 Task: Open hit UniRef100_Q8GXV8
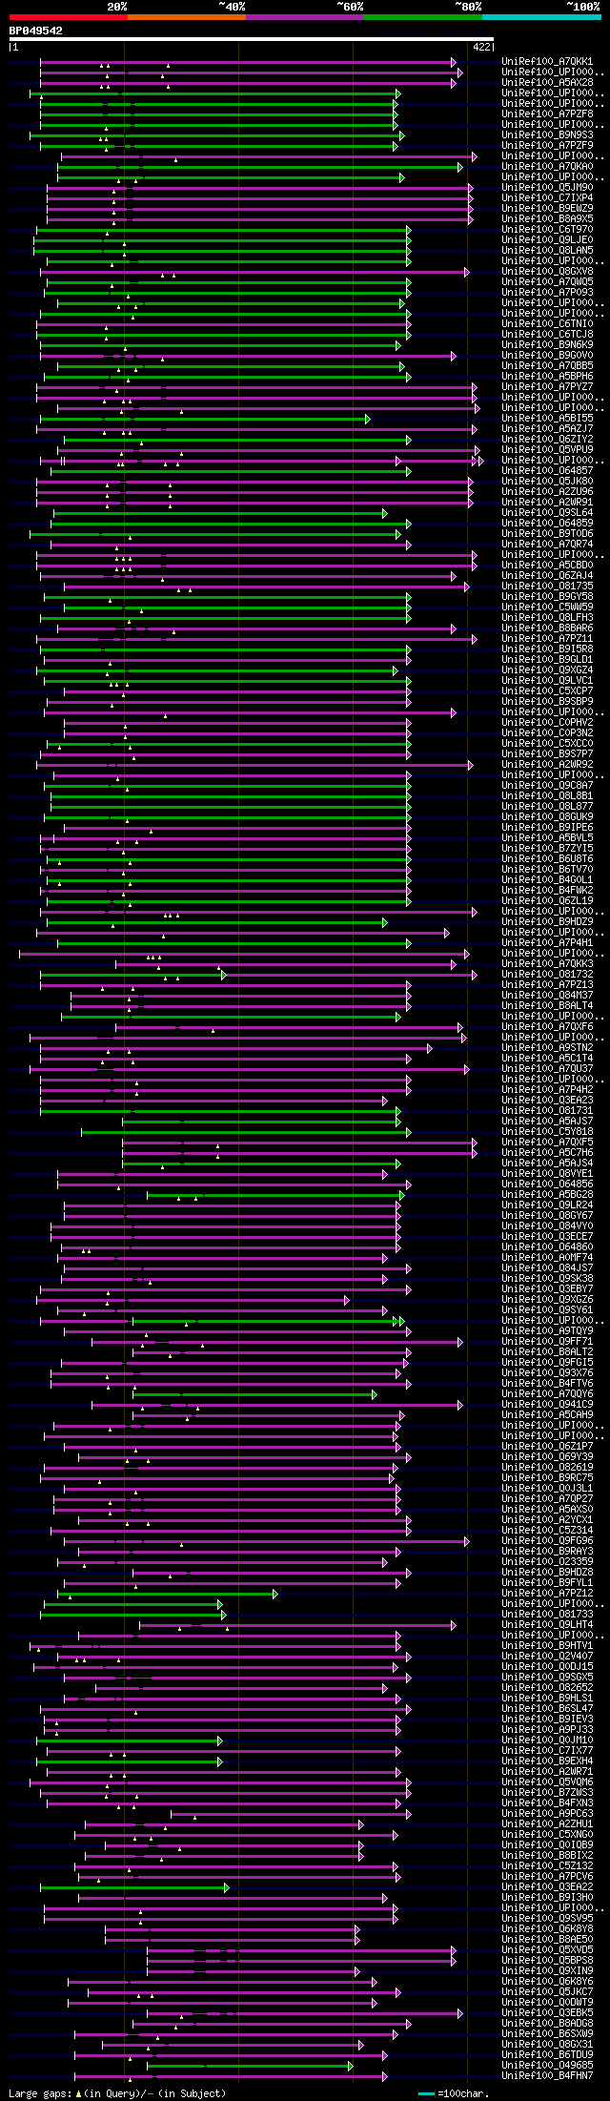point(547,272)
